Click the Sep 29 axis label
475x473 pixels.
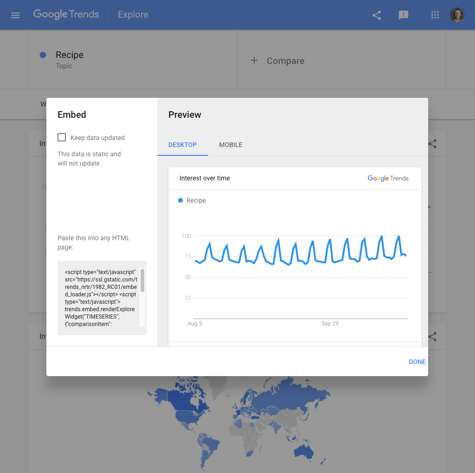330,323
